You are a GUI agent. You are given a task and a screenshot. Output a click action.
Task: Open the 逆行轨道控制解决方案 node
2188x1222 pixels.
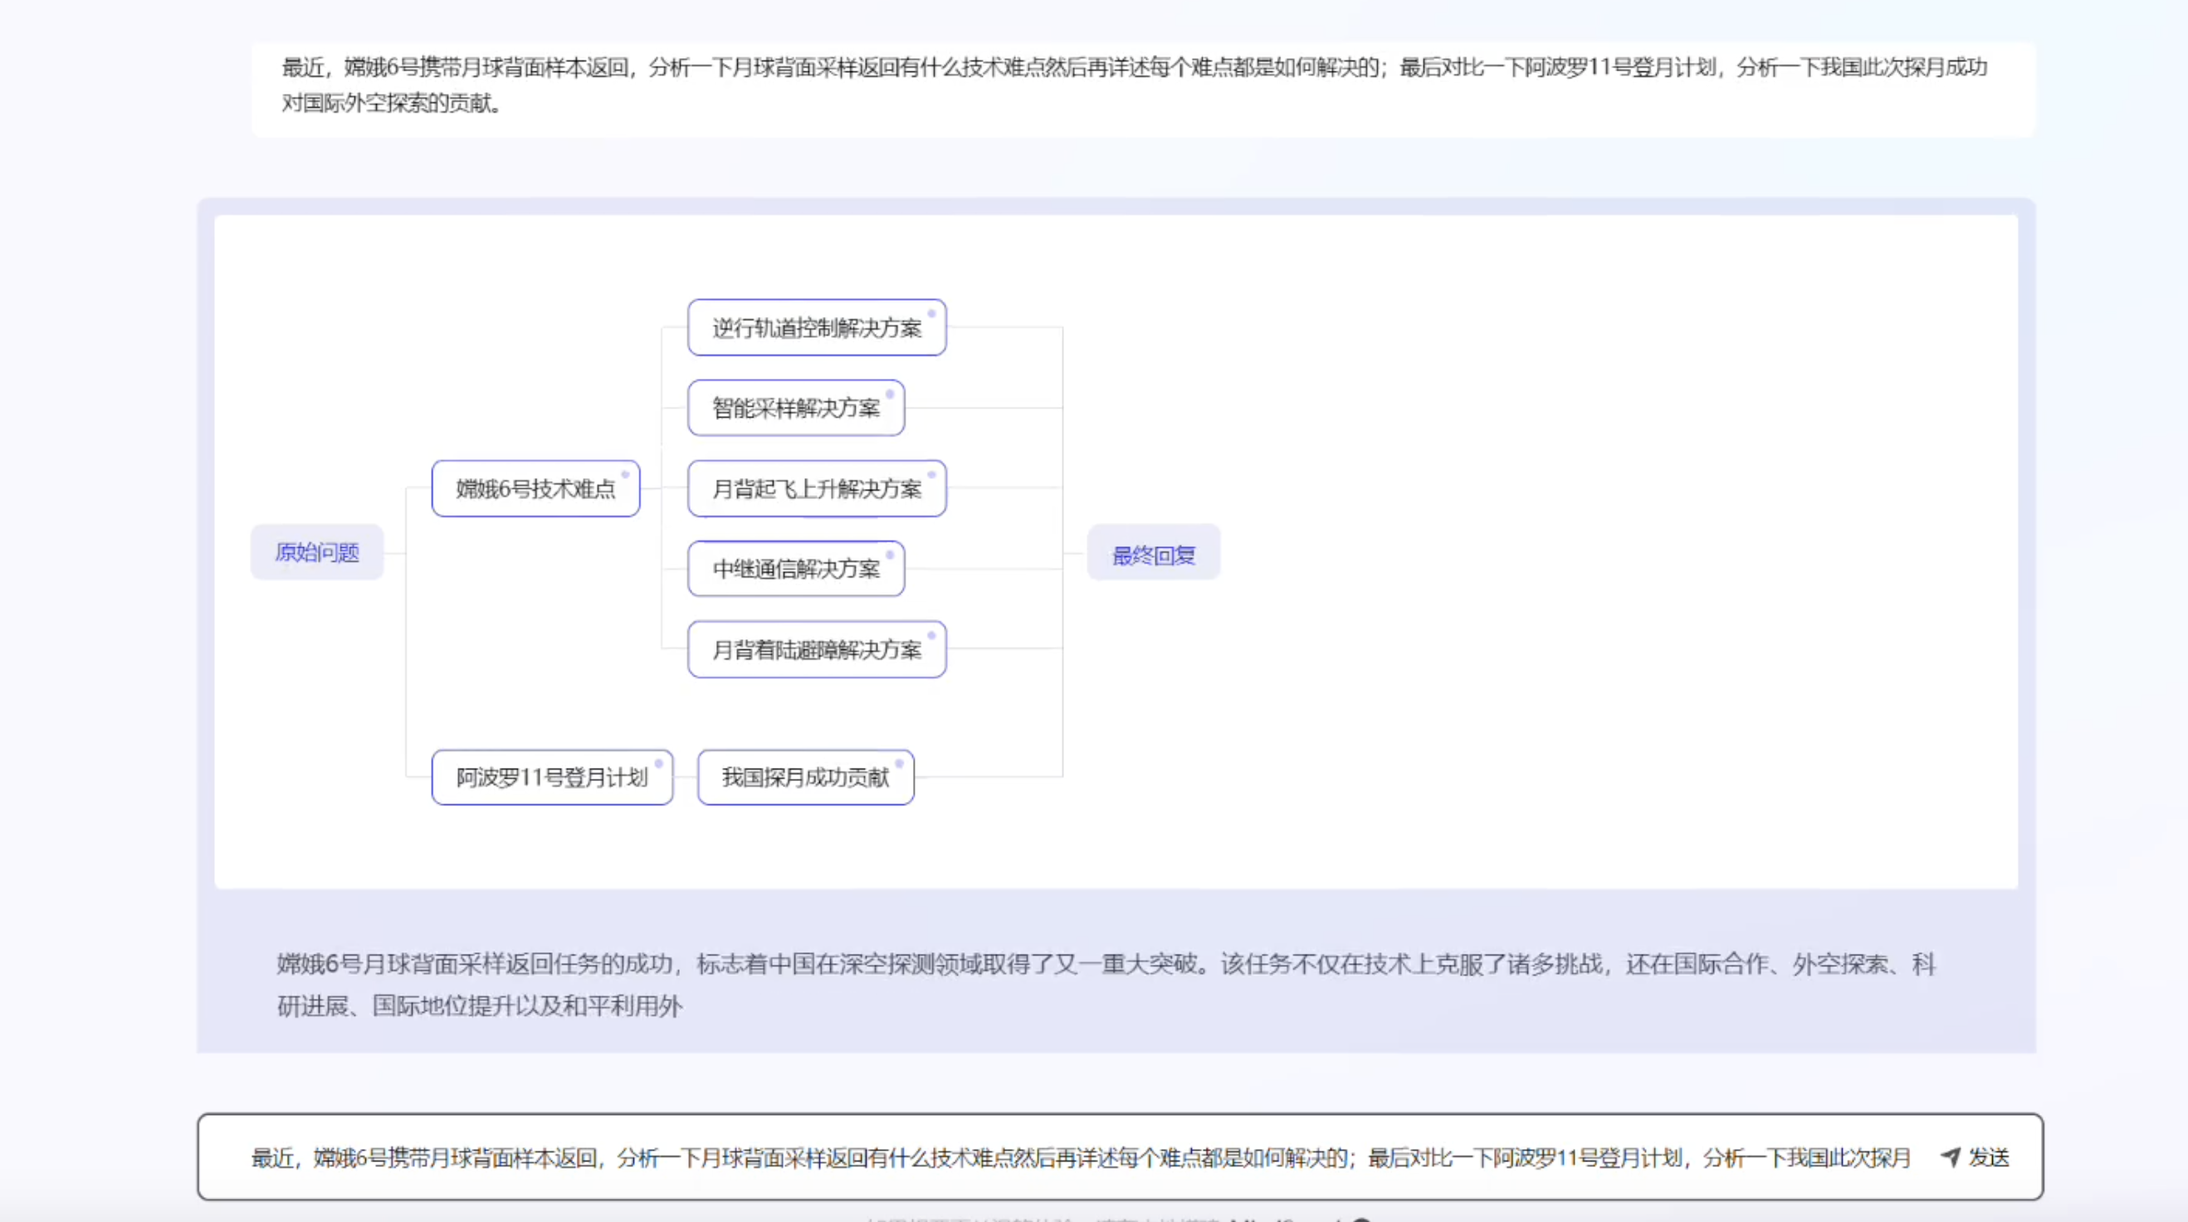[x=816, y=328]
